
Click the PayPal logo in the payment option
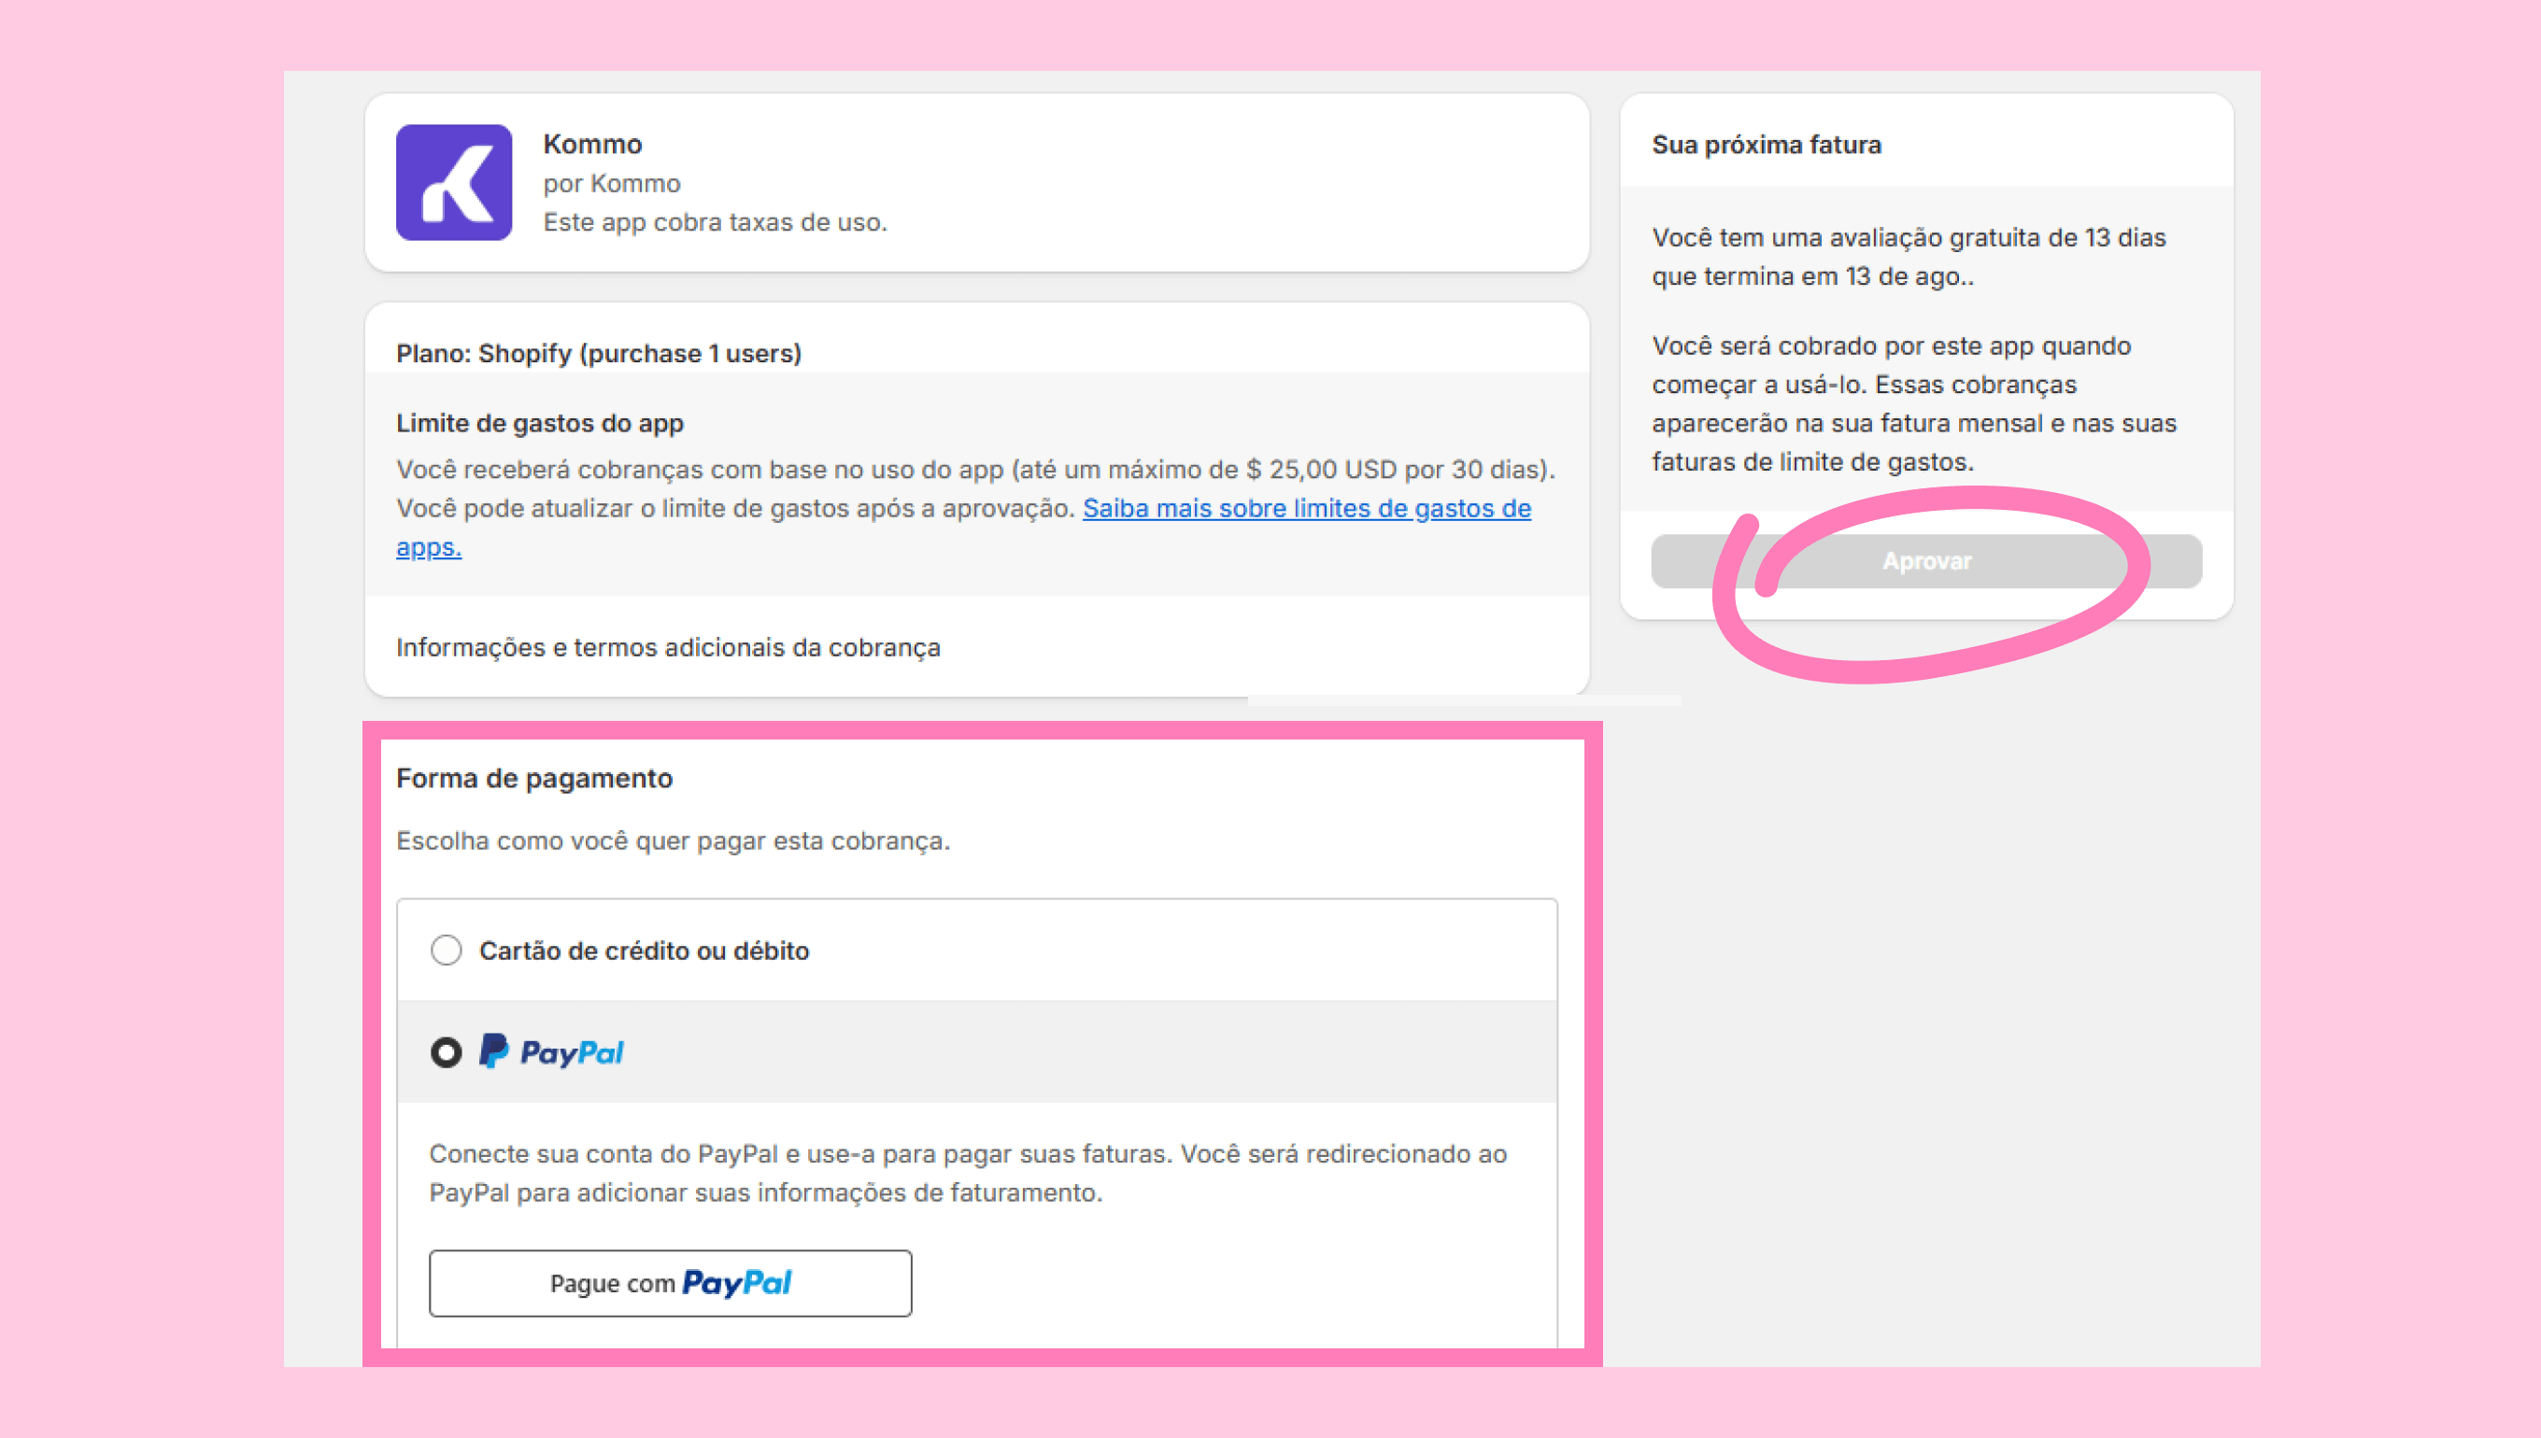(x=551, y=1051)
